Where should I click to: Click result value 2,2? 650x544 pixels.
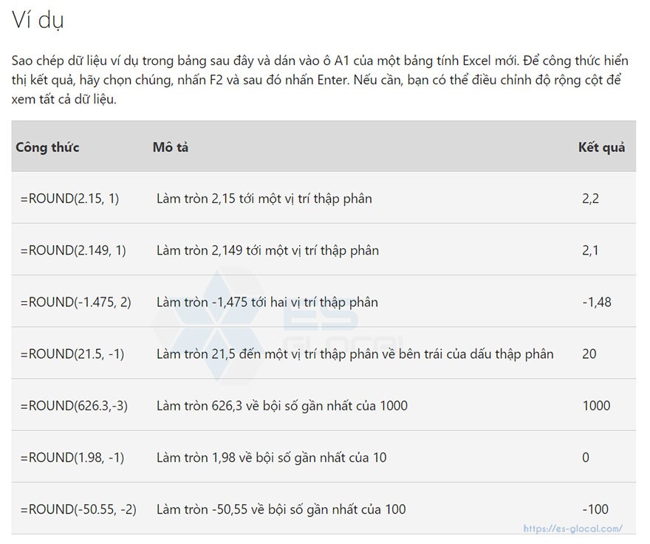pyautogui.click(x=590, y=199)
